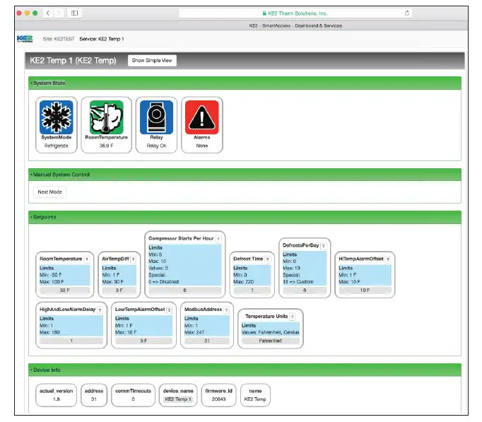The width and height of the screenshot is (482, 422).
Task: Collapse the Manual System Control section
Action: coord(245,175)
